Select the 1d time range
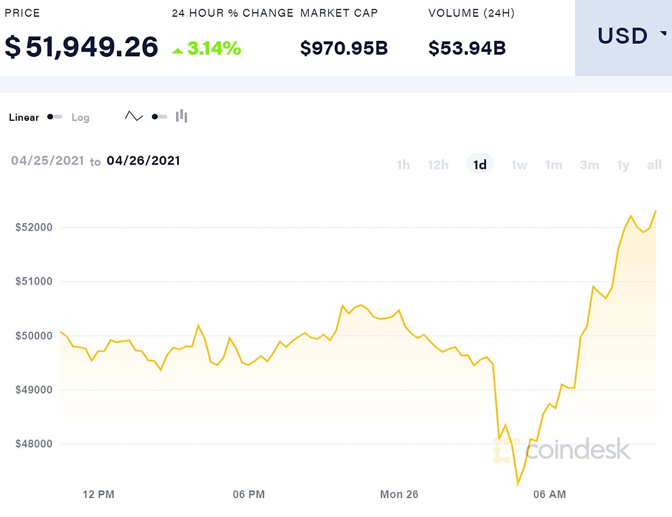Screen dimensions: 672x517 coord(480,165)
